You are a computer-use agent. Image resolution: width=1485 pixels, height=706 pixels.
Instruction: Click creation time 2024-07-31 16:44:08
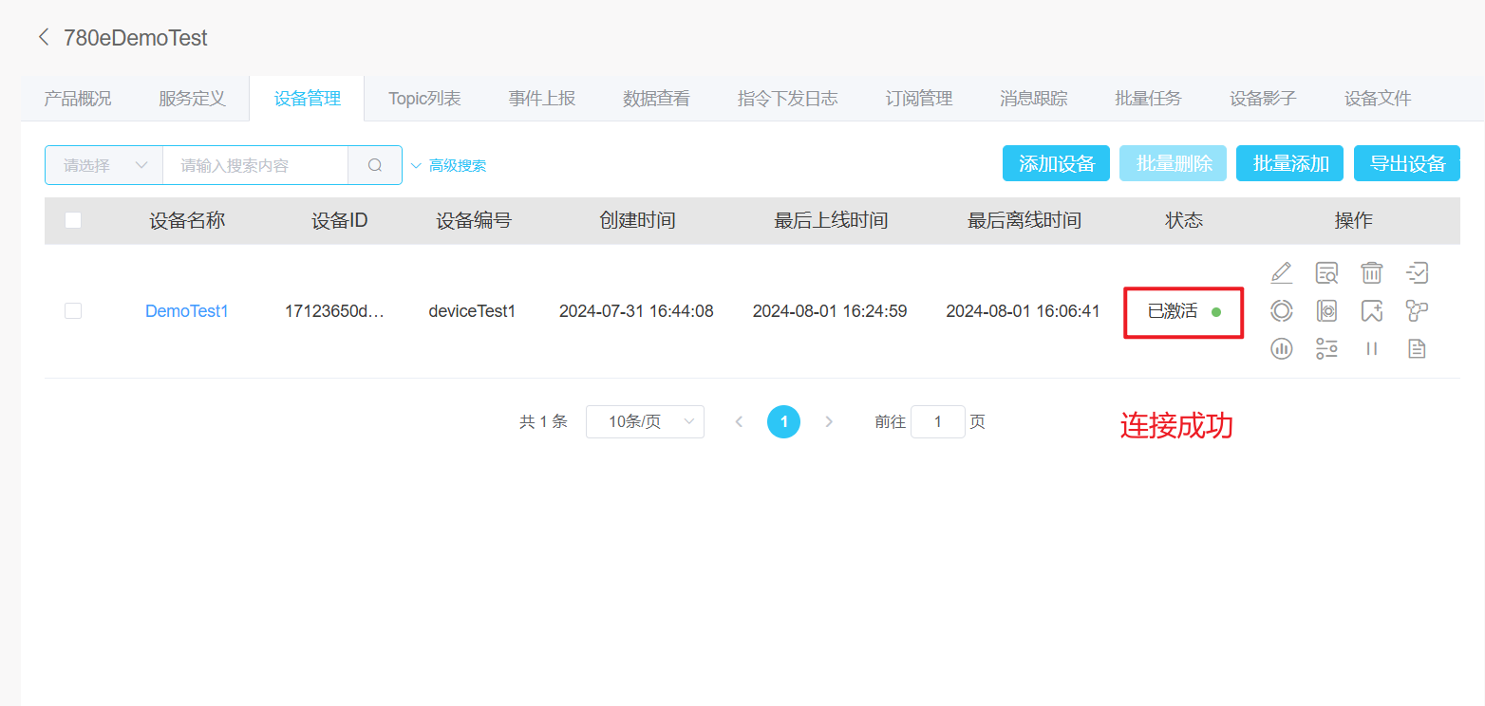(636, 311)
